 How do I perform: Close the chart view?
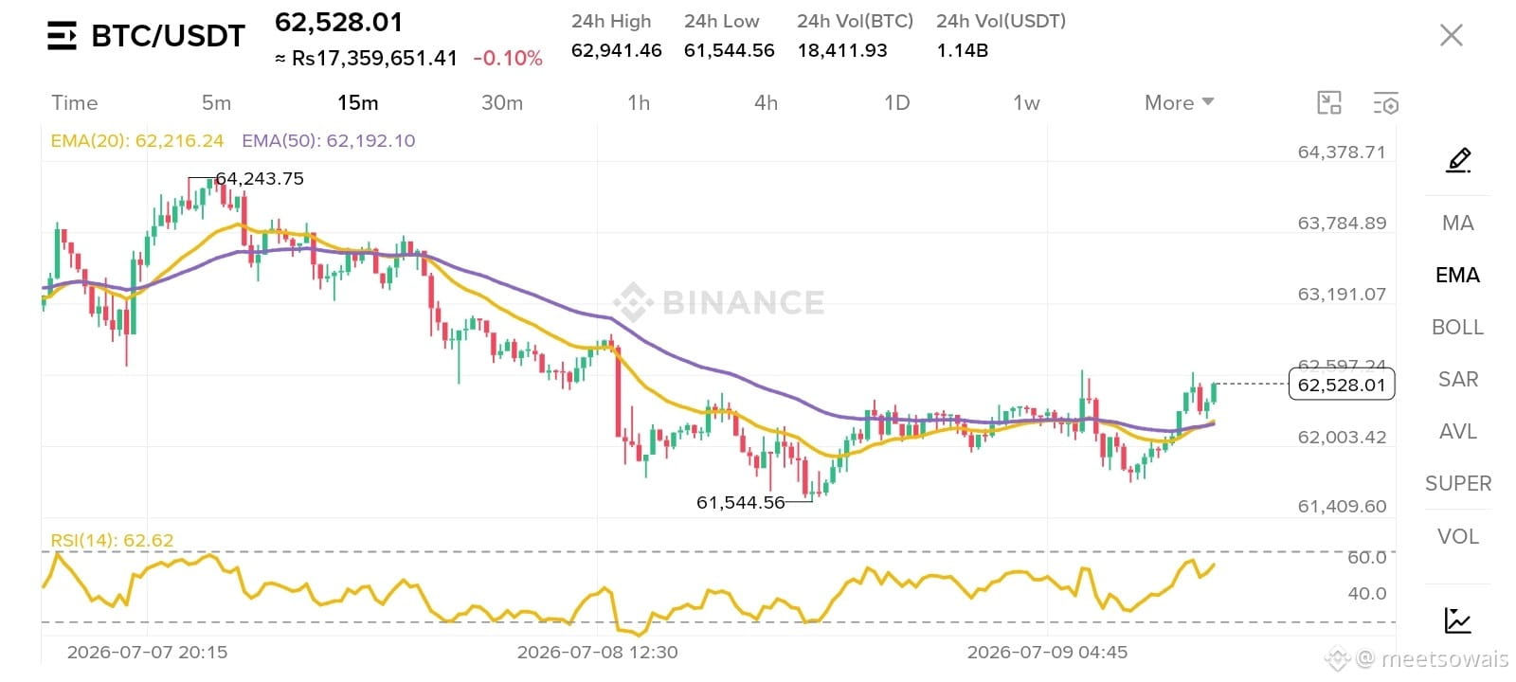[x=1451, y=36]
